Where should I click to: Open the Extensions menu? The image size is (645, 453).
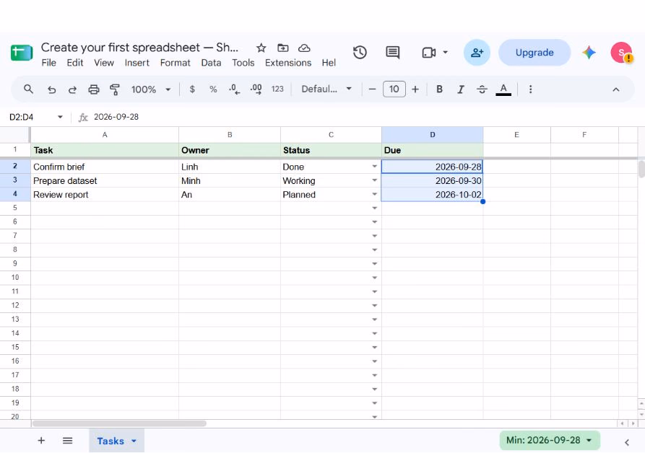point(288,63)
